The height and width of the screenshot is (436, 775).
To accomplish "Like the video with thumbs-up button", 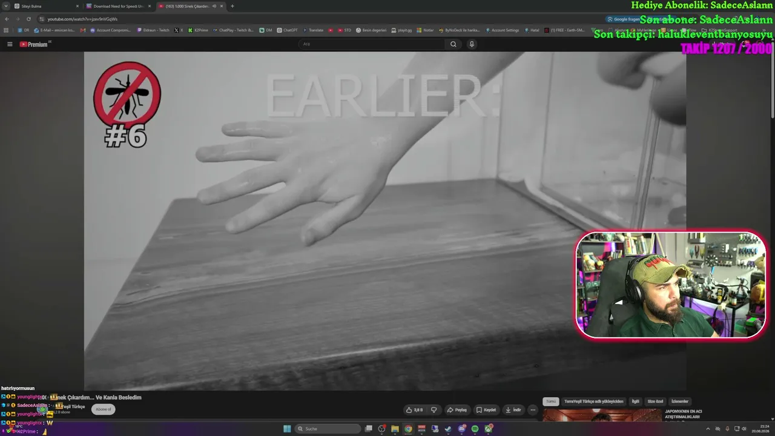I will [415, 410].
